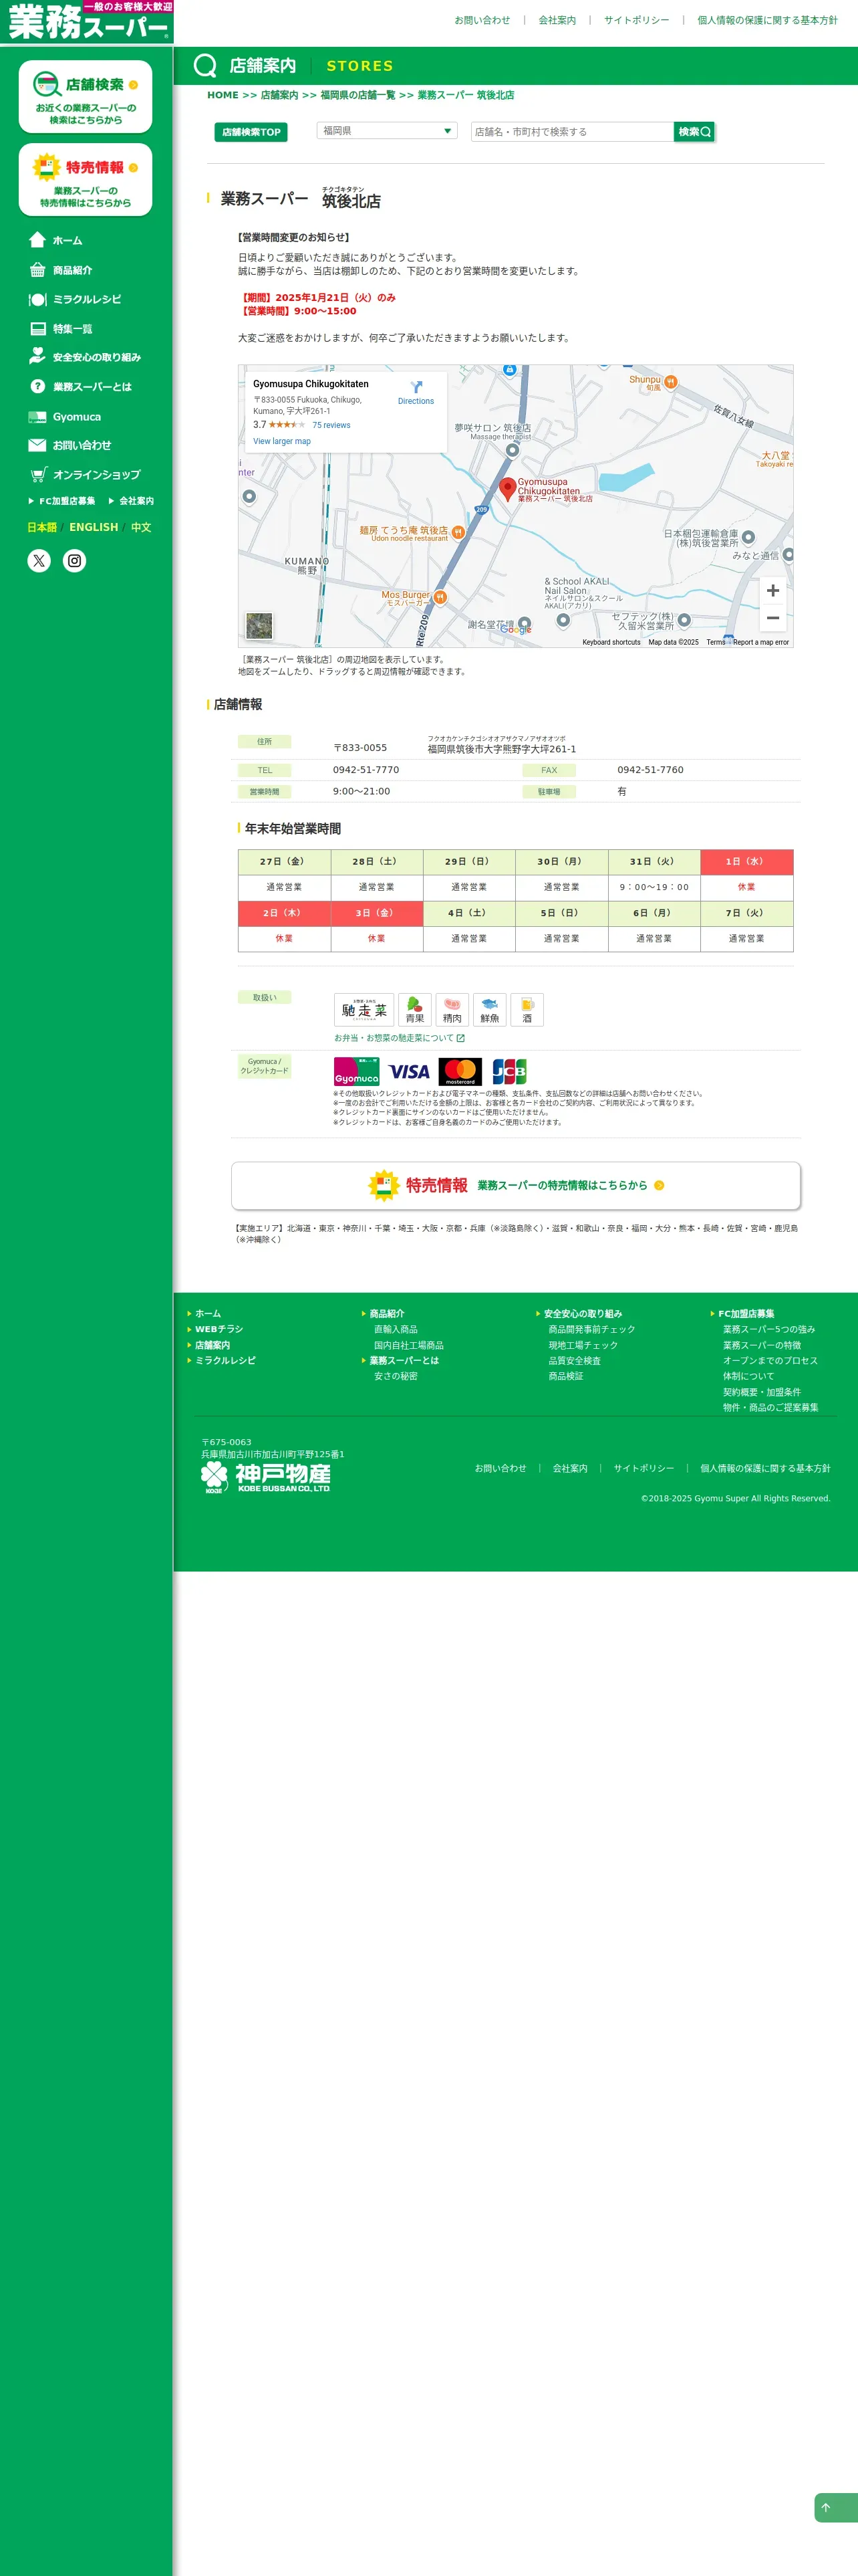Select 日本語 language option
858x2576 pixels.
pos(42,527)
